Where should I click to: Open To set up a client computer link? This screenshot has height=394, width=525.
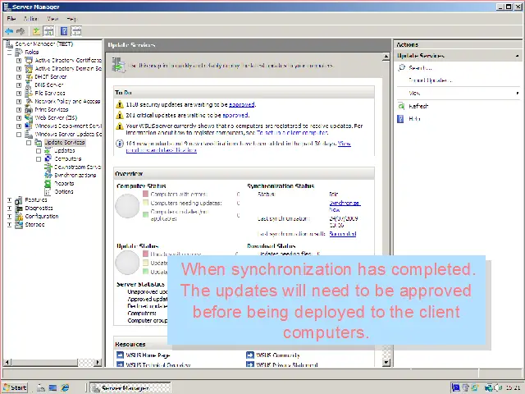point(292,133)
